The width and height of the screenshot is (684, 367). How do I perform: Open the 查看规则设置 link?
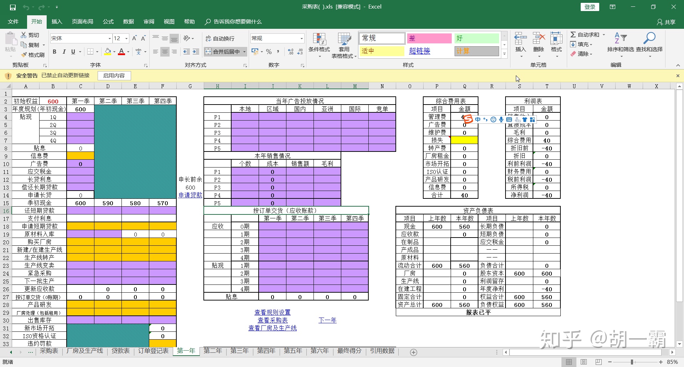click(273, 312)
